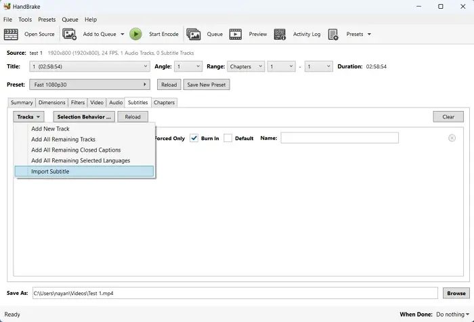Image resolution: width=474 pixels, height=322 pixels.
Task: Open the Title dropdown 1 (02:58:54)
Action: pyautogui.click(x=89, y=66)
